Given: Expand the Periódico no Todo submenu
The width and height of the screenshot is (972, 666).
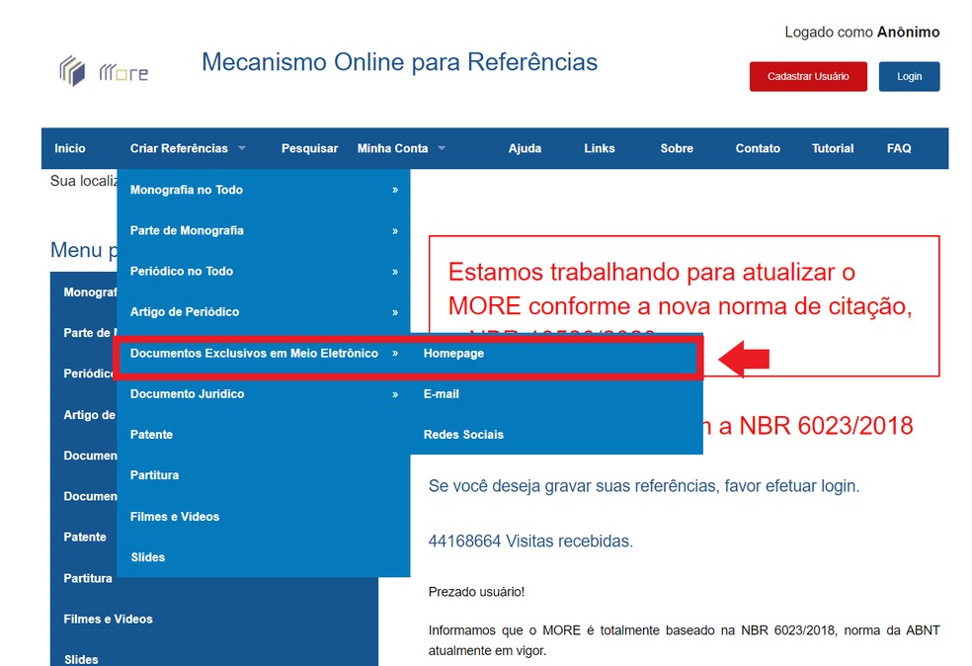Looking at the screenshot, I should click(397, 271).
